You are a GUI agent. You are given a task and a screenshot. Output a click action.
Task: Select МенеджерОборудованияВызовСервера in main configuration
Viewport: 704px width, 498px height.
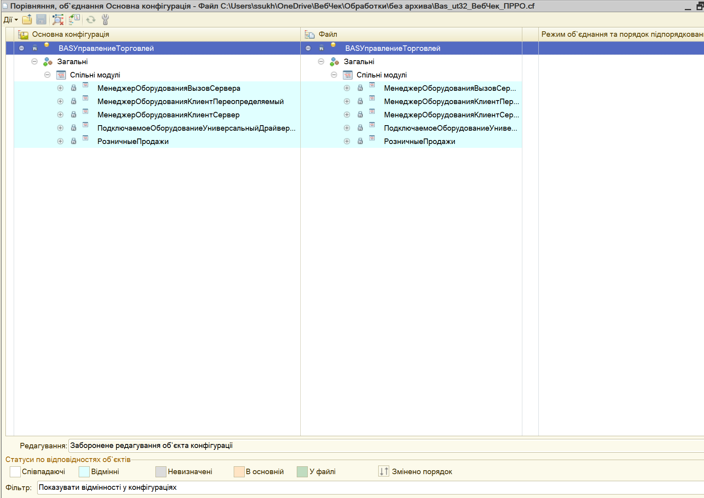(169, 88)
